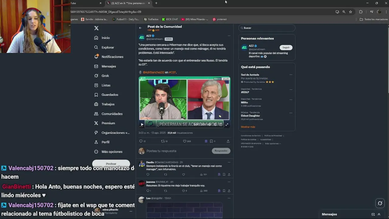Screen dimensions: 389x219
Task: Bookmark this page with the star icon
Action: tap(350, 12)
